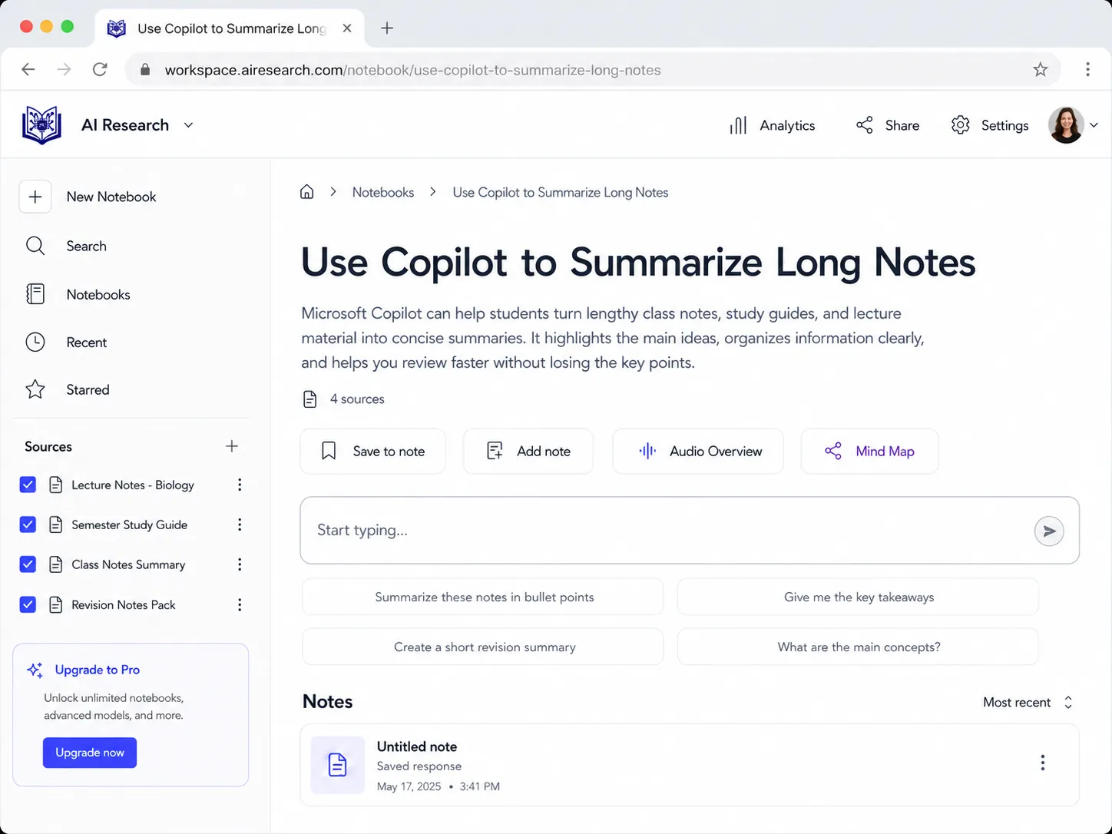Click the AI Research book logo

(x=41, y=125)
